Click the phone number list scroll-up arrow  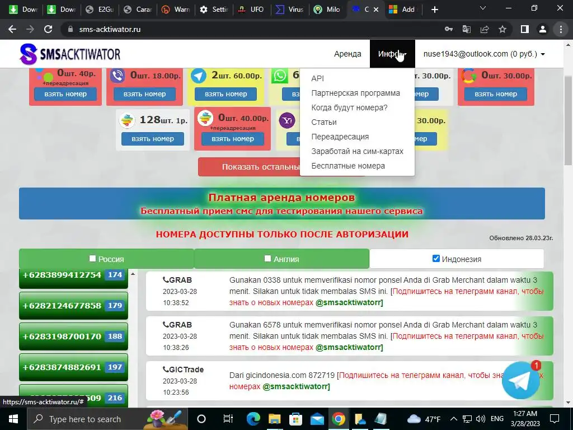point(133,274)
